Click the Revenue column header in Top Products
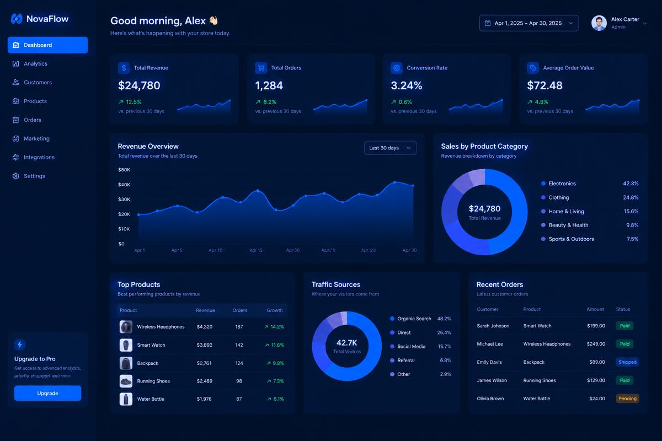This screenshot has width=662, height=441. 205,310
